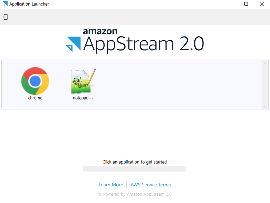Launch the Notepad++ application icon

click(x=84, y=81)
